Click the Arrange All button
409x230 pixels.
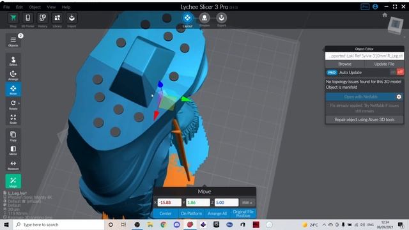[217, 213]
